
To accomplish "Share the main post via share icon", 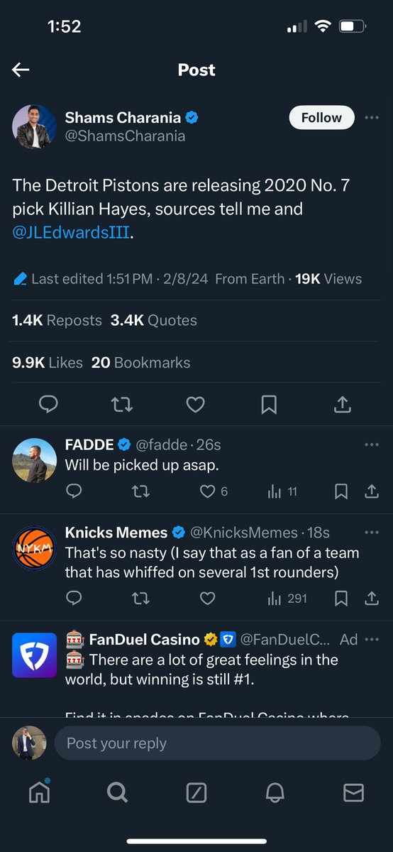I will [342, 405].
